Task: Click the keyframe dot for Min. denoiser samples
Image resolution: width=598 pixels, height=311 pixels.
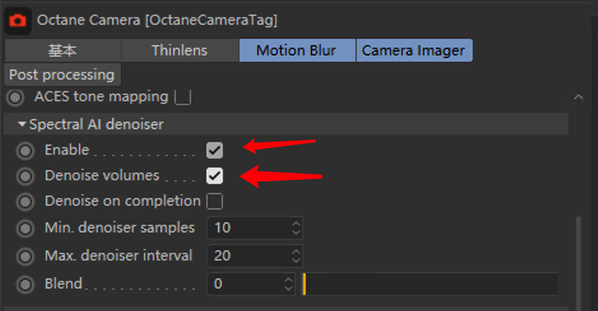Action: tap(26, 228)
